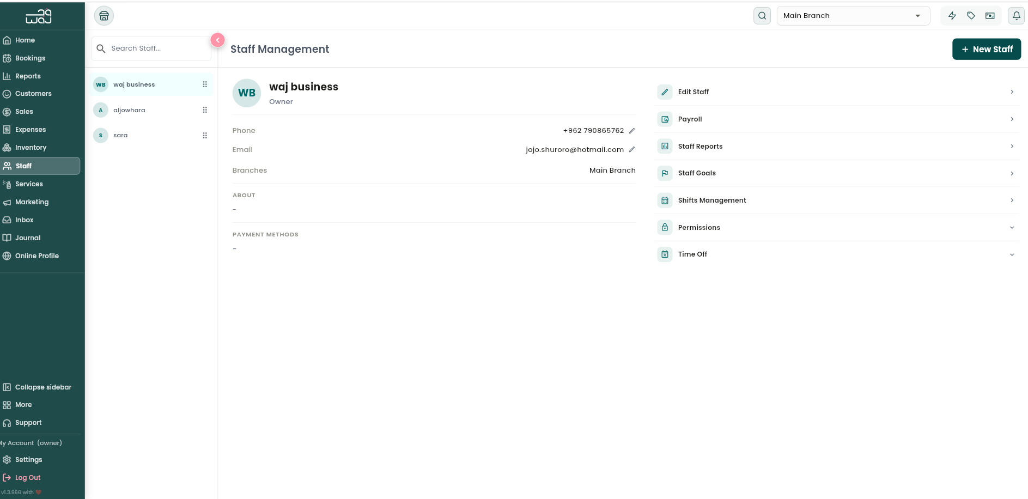The width and height of the screenshot is (1028, 499).
Task: Click the Support headset icon
Action: click(7, 423)
